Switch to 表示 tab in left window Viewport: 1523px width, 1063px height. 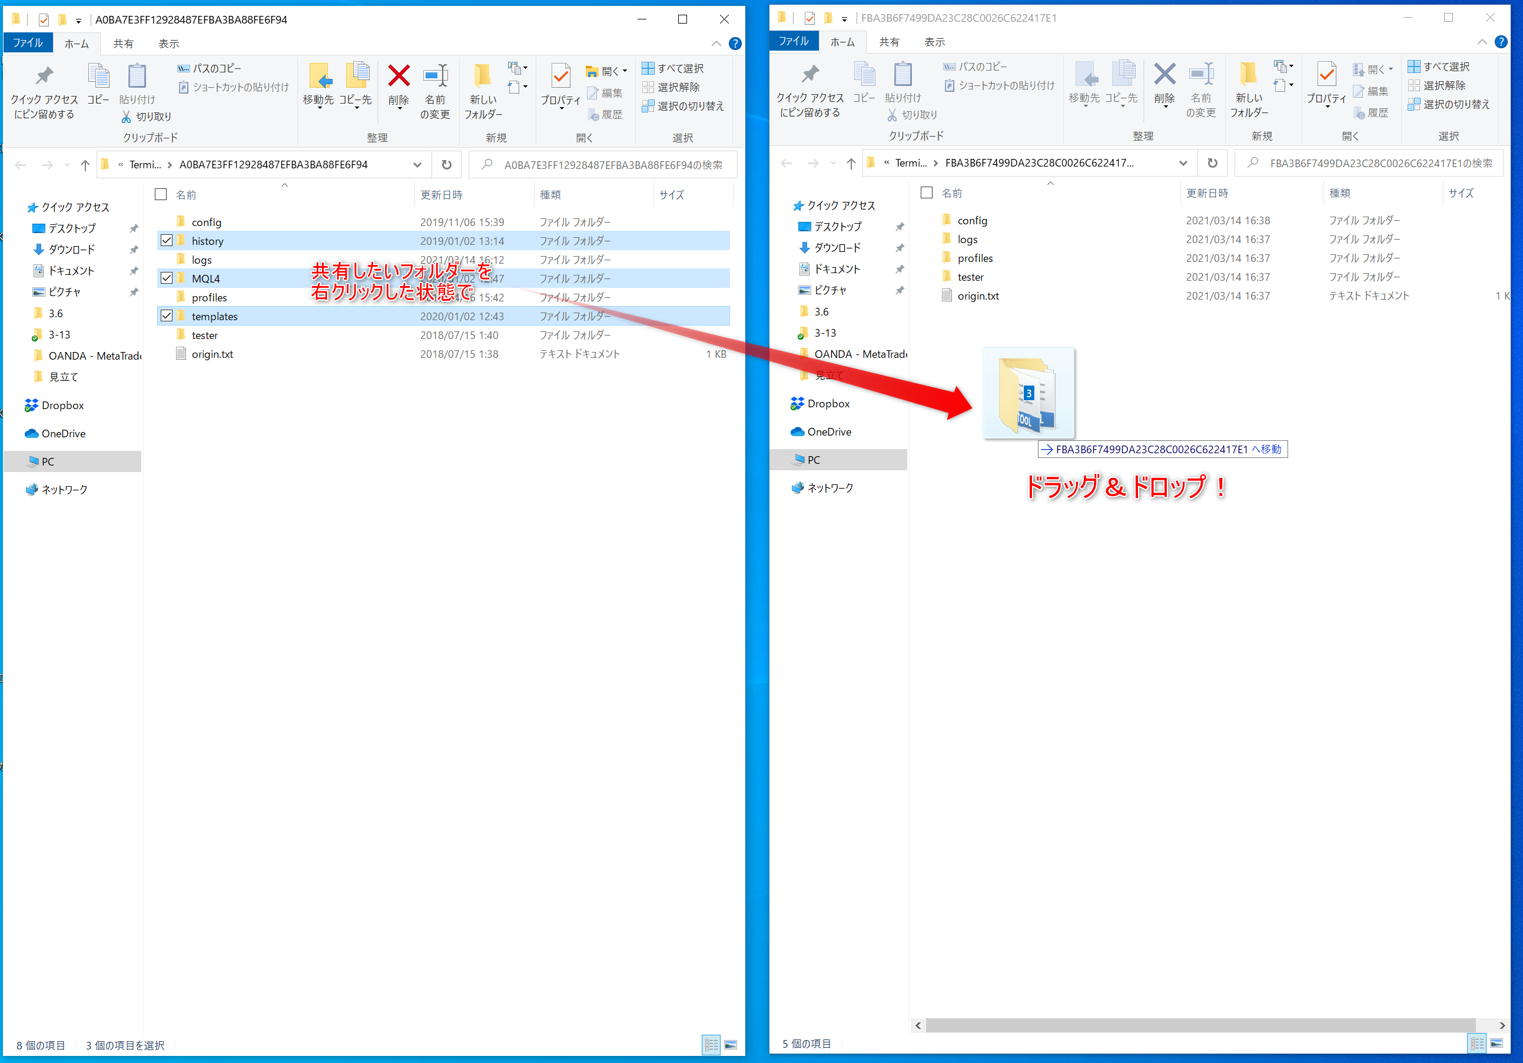click(x=168, y=44)
